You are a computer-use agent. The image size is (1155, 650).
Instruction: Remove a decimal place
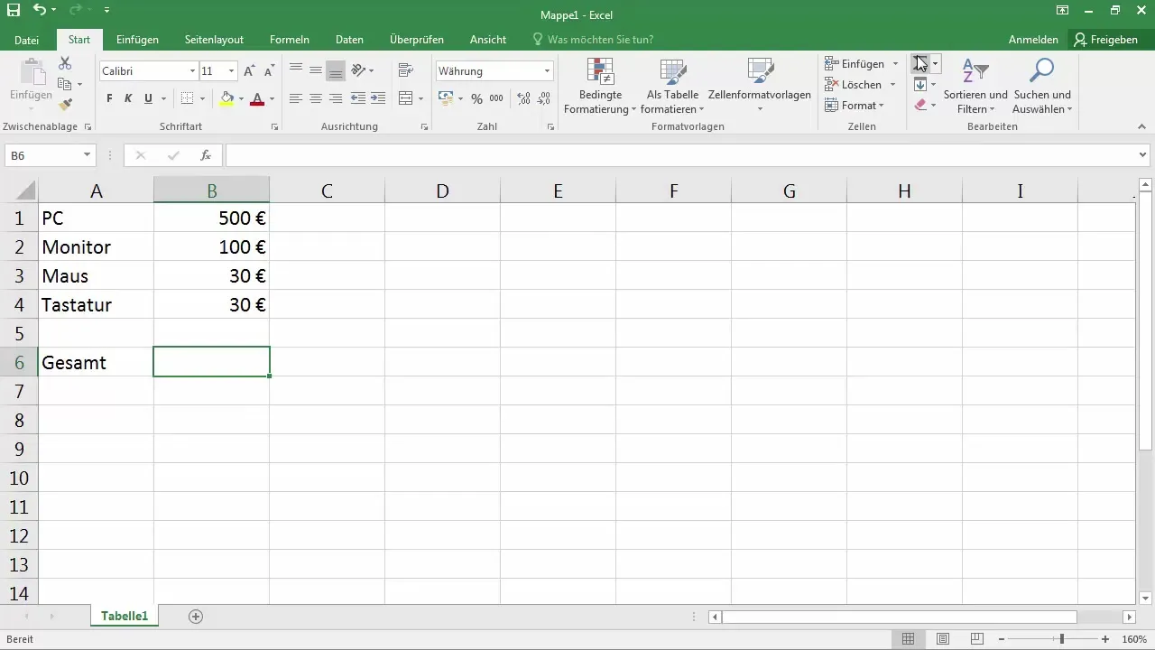coord(543,98)
